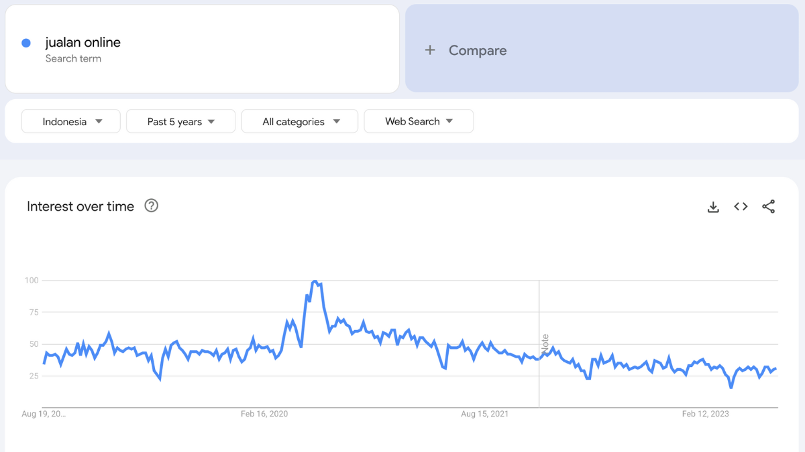Click the Note marker on the chart
805x452 pixels.
pos(545,344)
